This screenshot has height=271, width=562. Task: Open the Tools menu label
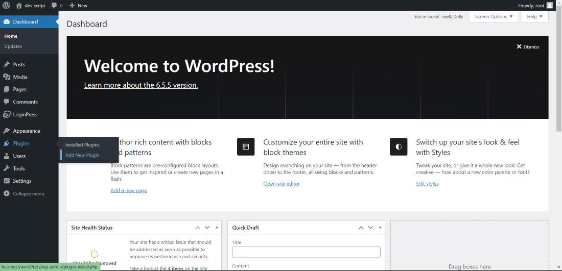19,168
